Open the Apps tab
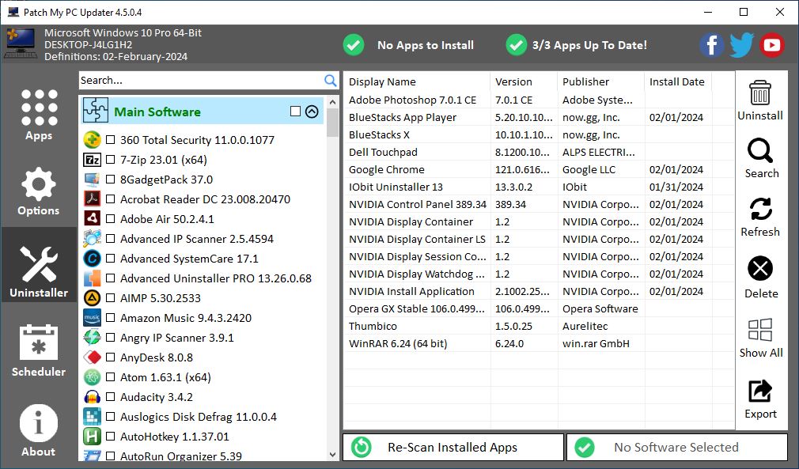This screenshot has height=469, width=799. (39, 115)
